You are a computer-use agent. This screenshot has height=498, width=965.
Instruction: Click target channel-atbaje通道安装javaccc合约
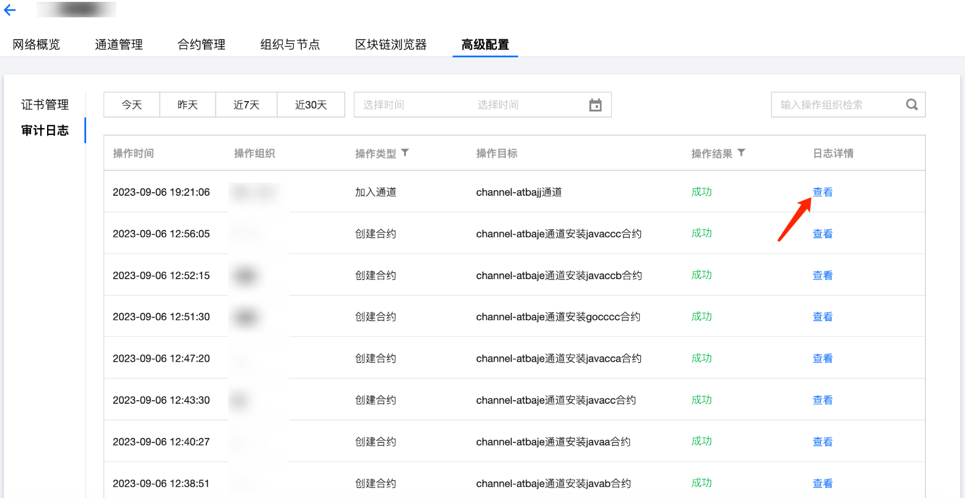(558, 234)
